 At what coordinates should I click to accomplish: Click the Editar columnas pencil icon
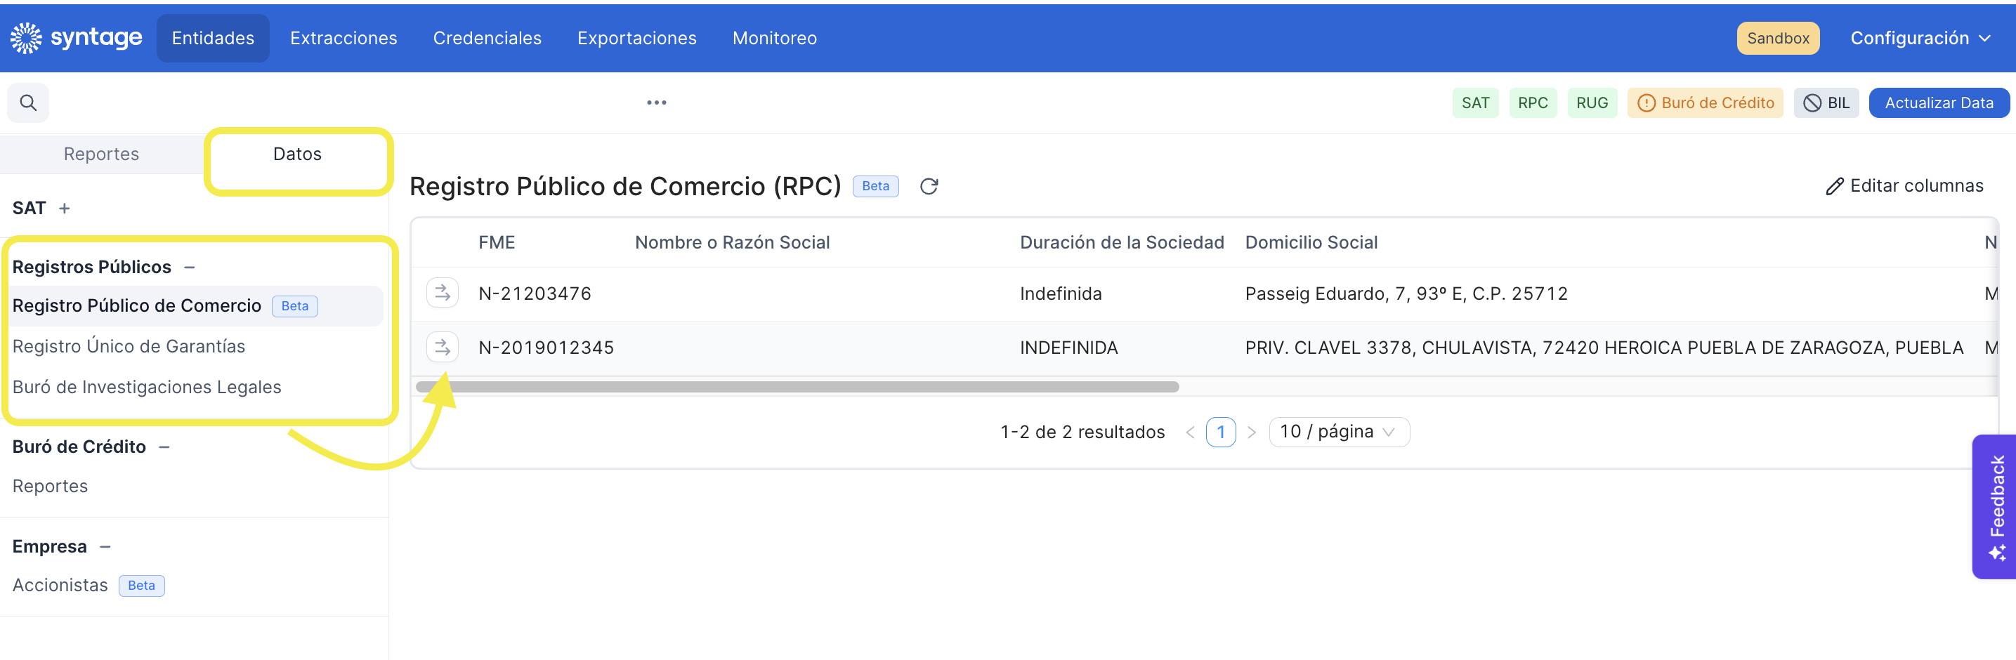click(x=1835, y=186)
